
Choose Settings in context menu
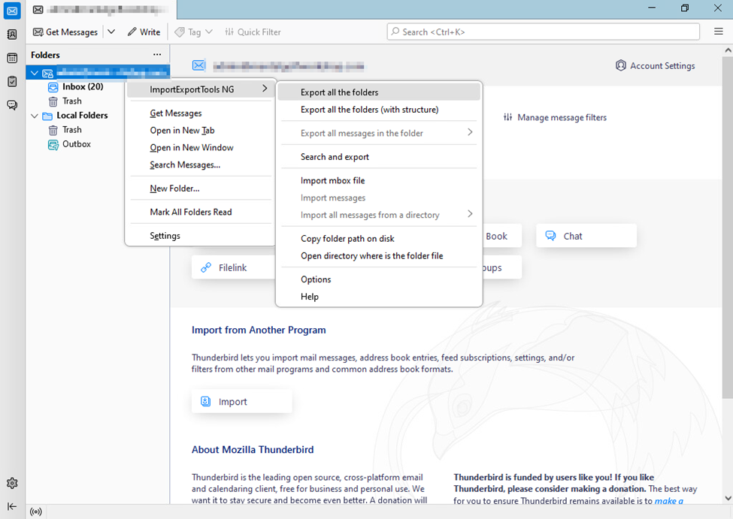pos(165,236)
